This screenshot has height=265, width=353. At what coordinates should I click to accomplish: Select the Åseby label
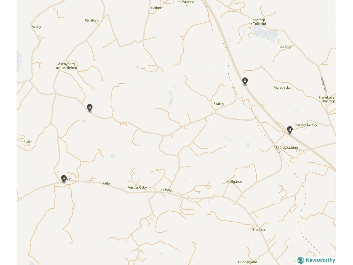tap(36, 26)
